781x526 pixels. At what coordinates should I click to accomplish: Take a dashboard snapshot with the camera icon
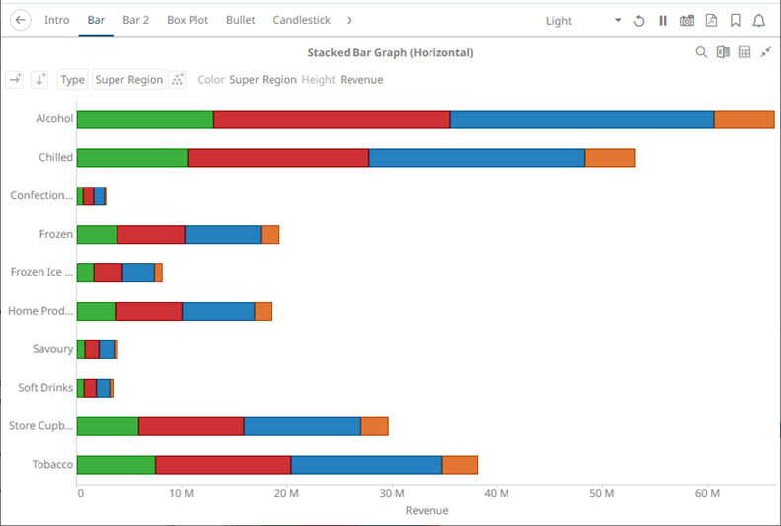point(687,21)
